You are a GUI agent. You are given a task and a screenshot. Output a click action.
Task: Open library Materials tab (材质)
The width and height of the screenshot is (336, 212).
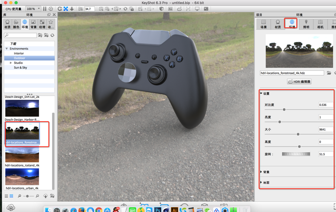click(7, 24)
